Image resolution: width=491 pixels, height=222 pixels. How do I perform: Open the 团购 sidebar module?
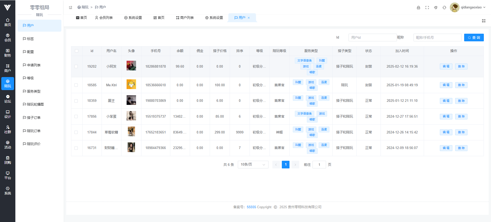pyautogui.click(x=8, y=160)
